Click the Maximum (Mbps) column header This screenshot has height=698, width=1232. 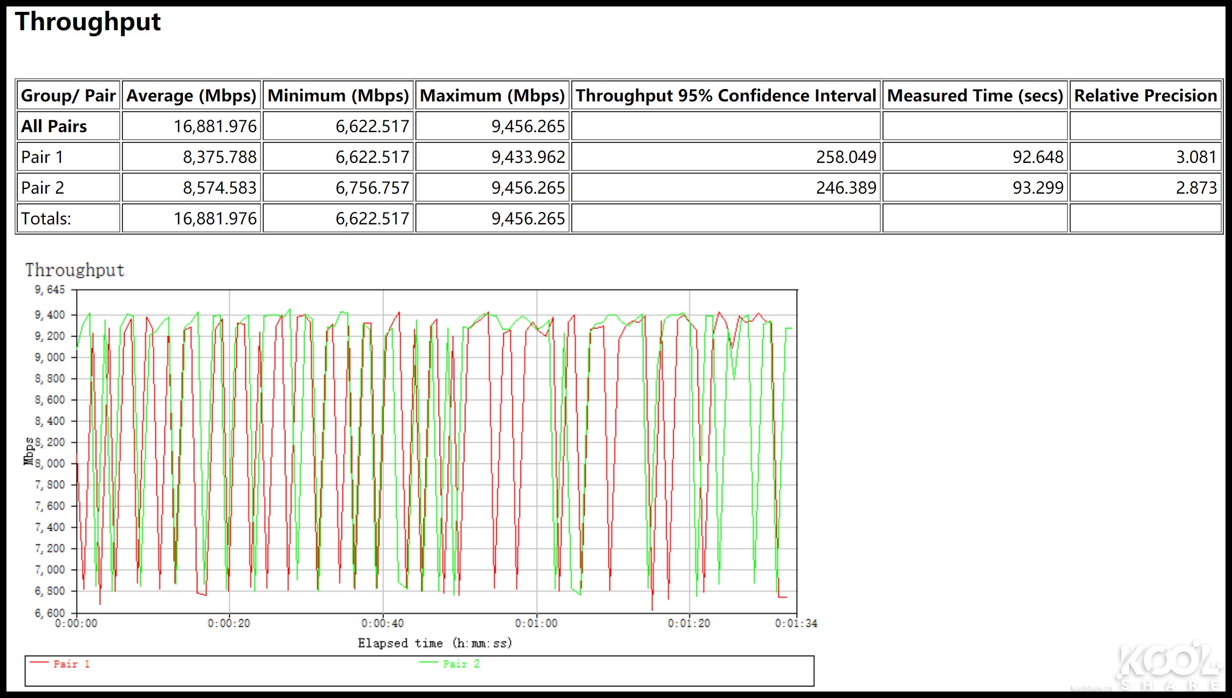click(492, 95)
